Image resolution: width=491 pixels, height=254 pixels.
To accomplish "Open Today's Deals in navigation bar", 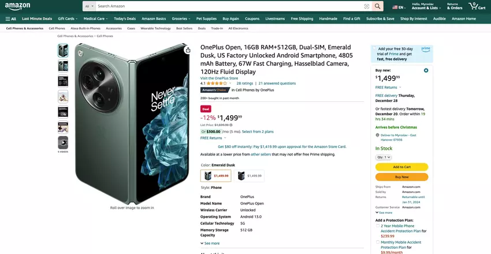I will pyautogui.click(x=125, y=19).
